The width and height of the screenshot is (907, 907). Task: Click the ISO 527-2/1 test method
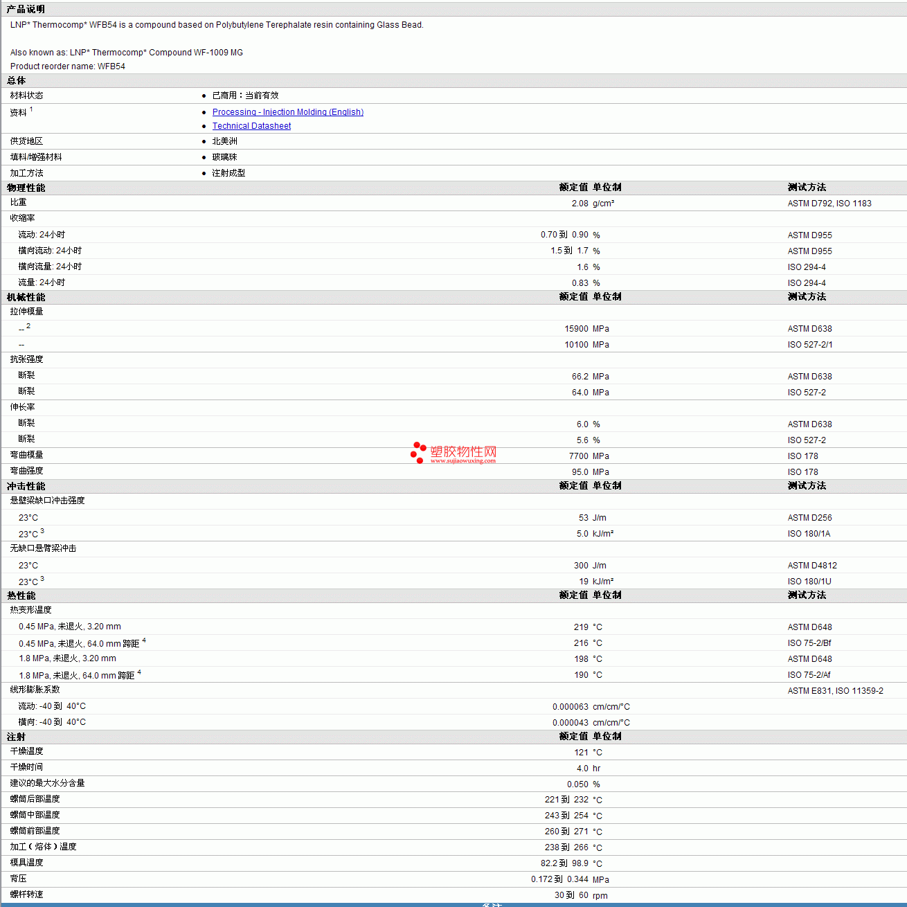[810, 345]
